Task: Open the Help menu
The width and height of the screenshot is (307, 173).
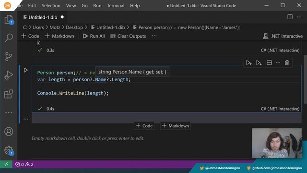Action: [x=135, y=5]
